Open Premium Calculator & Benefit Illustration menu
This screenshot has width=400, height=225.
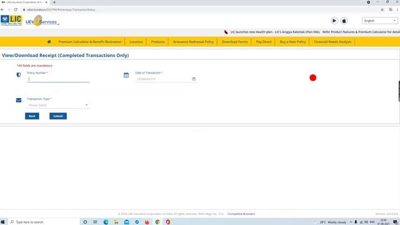click(x=90, y=42)
